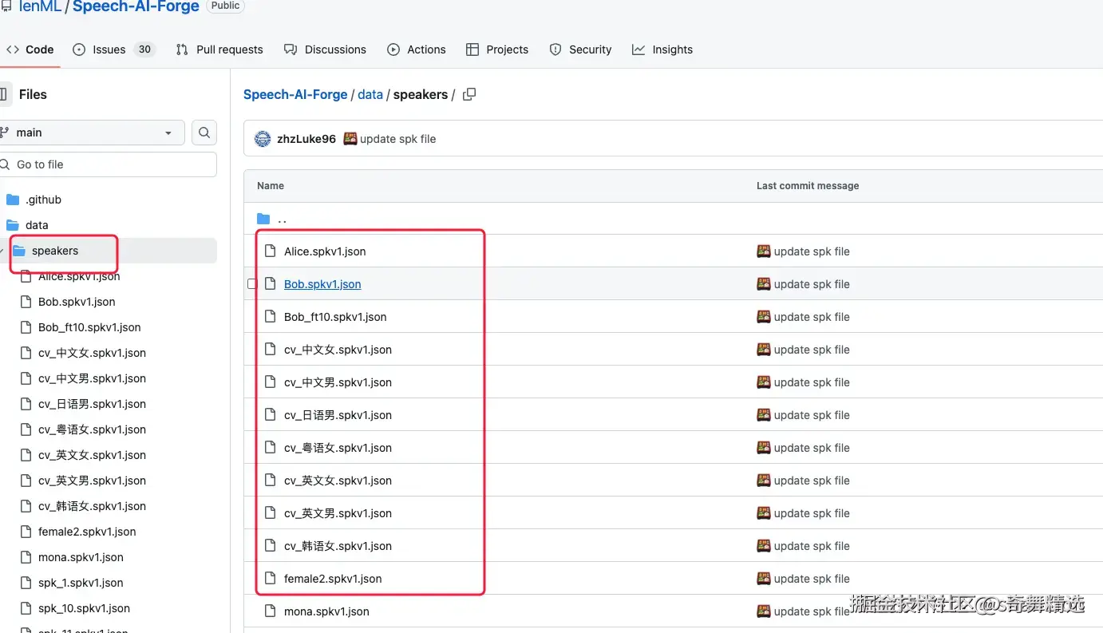Open spk_10.spkv1.json in sidebar tree
The height and width of the screenshot is (633, 1103).
pos(84,608)
